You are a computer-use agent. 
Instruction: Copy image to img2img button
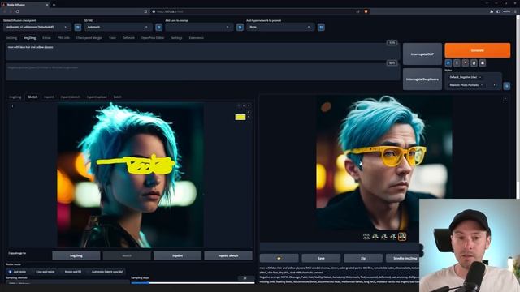coord(76,255)
